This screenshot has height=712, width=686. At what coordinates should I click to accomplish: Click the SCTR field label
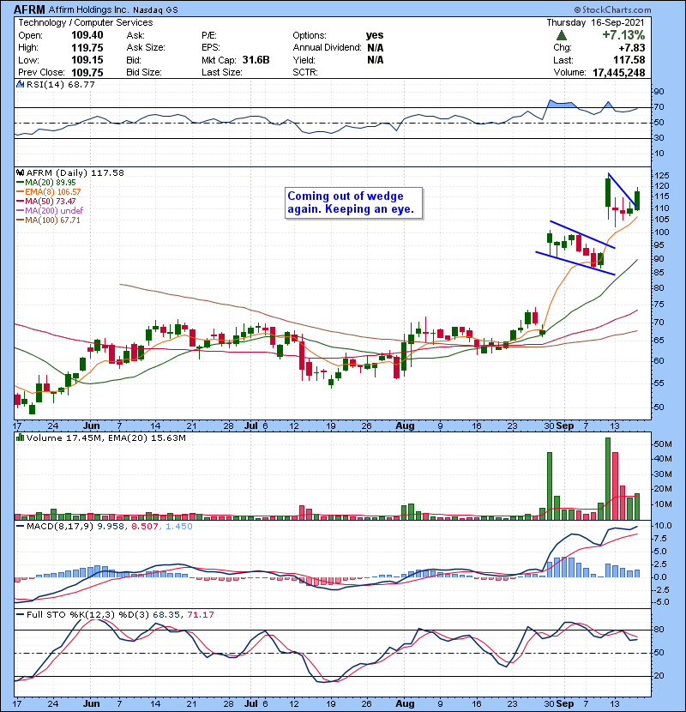tap(305, 73)
